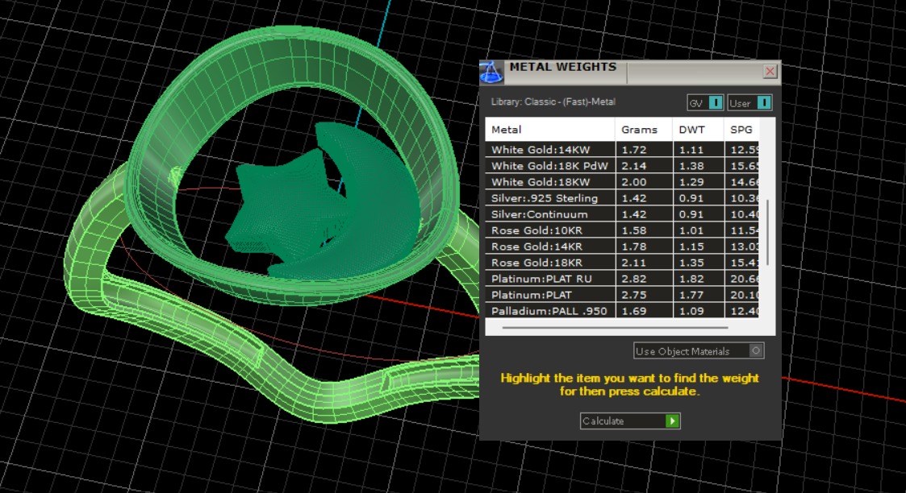Click the Calculate button

pyautogui.click(x=630, y=421)
